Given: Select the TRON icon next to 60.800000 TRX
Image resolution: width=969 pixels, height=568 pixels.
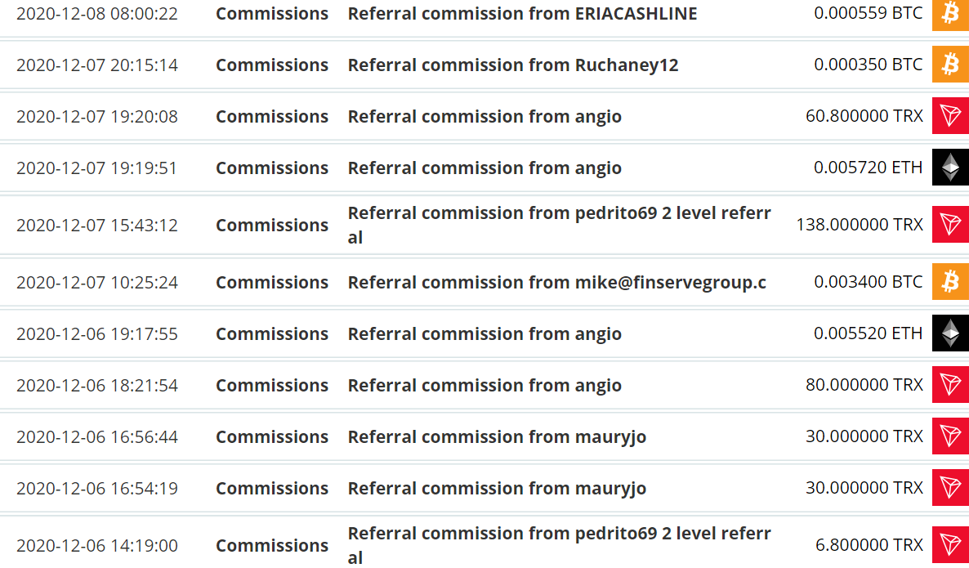Looking at the screenshot, I should [x=950, y=115].
